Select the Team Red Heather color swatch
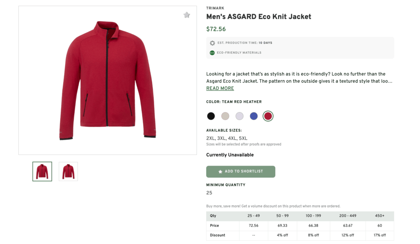The width and height of the screenshot is (420, 244). (x=268, y=116)
